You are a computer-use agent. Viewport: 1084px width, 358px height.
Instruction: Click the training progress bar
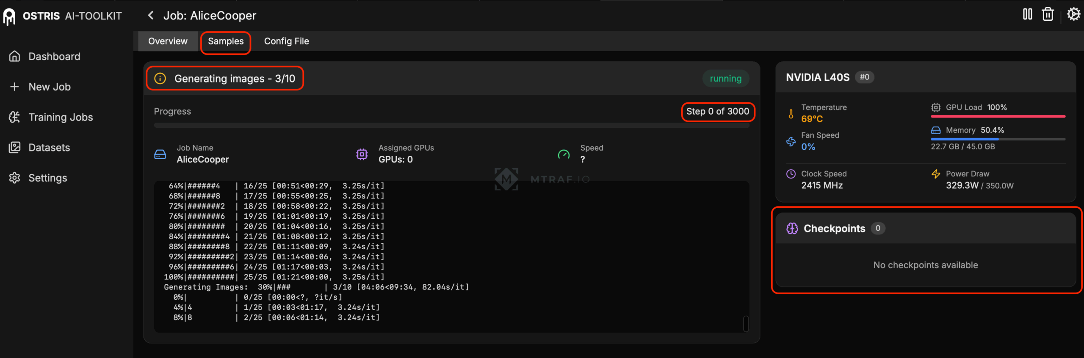tap(451, 125)
